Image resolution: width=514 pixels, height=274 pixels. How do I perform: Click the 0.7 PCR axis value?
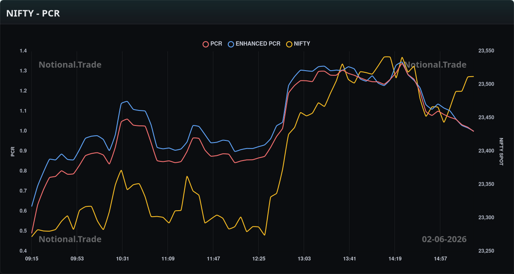23,191
